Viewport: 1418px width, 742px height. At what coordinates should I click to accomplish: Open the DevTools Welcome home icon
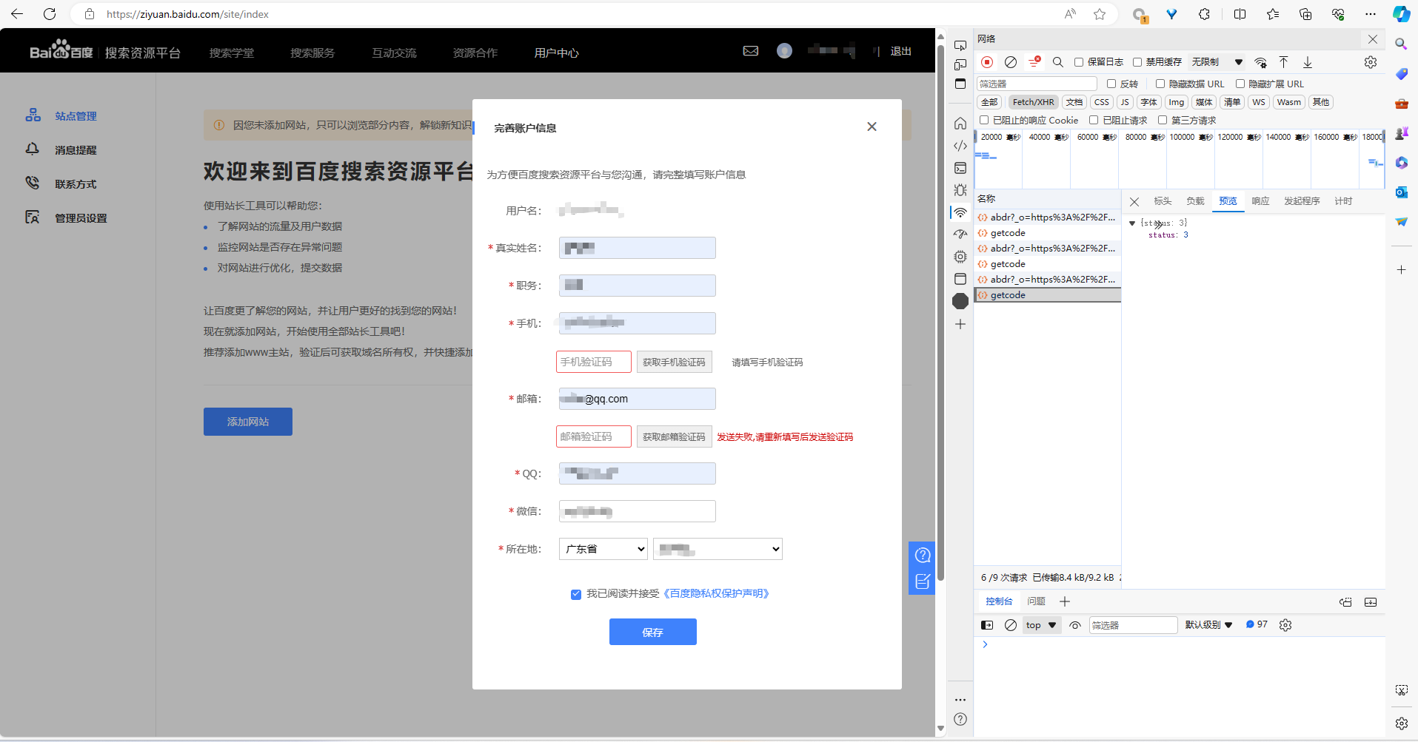960,124
